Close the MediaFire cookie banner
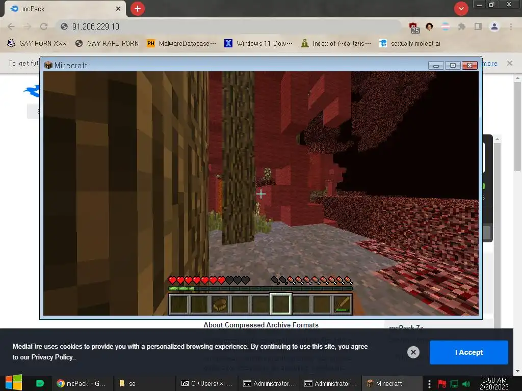The width and height of the screenshot is (522, 391). [x=413, y=352]
